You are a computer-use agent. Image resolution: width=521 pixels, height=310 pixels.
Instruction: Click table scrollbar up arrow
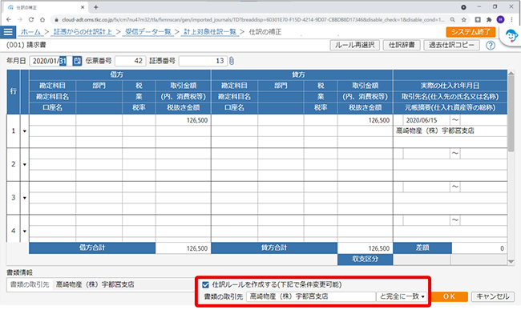(511, 74)
